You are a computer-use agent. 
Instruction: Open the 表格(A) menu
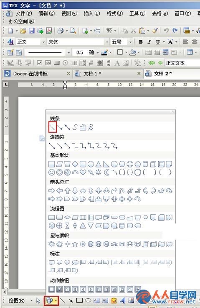tap(160, 13)
